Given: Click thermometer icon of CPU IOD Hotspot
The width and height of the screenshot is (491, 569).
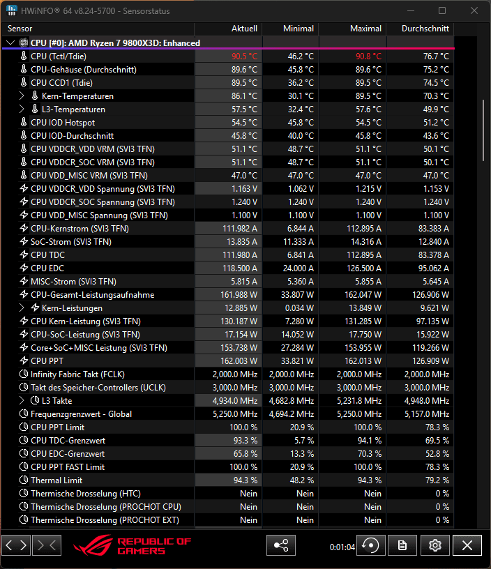Looking at the screenshot, I should (x=24, y=122).
